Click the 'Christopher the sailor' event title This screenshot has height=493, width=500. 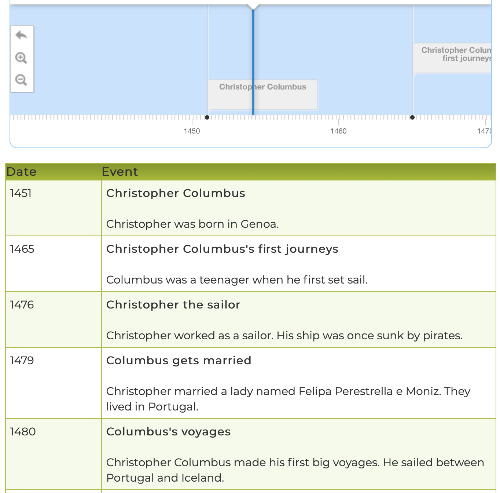173,305
